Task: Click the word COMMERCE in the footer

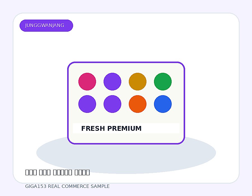Action: [x=75, y=186]
